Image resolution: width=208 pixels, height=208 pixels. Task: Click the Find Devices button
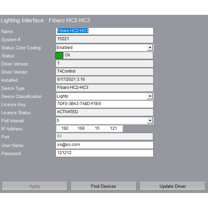click(x=103, y=186)
